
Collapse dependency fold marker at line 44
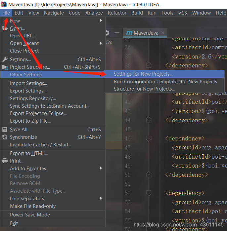(149, 120)
